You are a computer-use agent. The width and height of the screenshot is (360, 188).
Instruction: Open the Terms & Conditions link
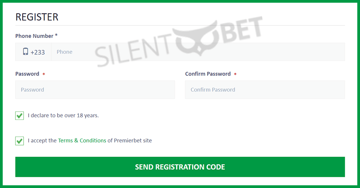(x=82, y=140)
